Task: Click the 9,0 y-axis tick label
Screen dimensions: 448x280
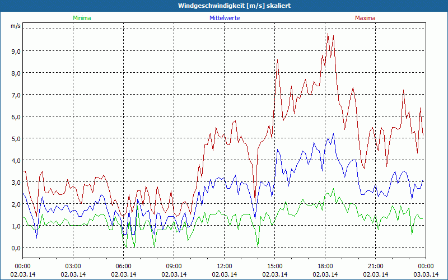Action: click(x=15, y=51)
